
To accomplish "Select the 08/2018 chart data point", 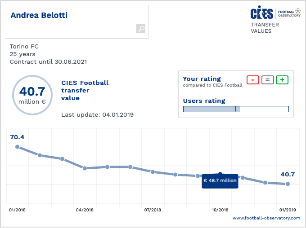I will tap(175, 174).
